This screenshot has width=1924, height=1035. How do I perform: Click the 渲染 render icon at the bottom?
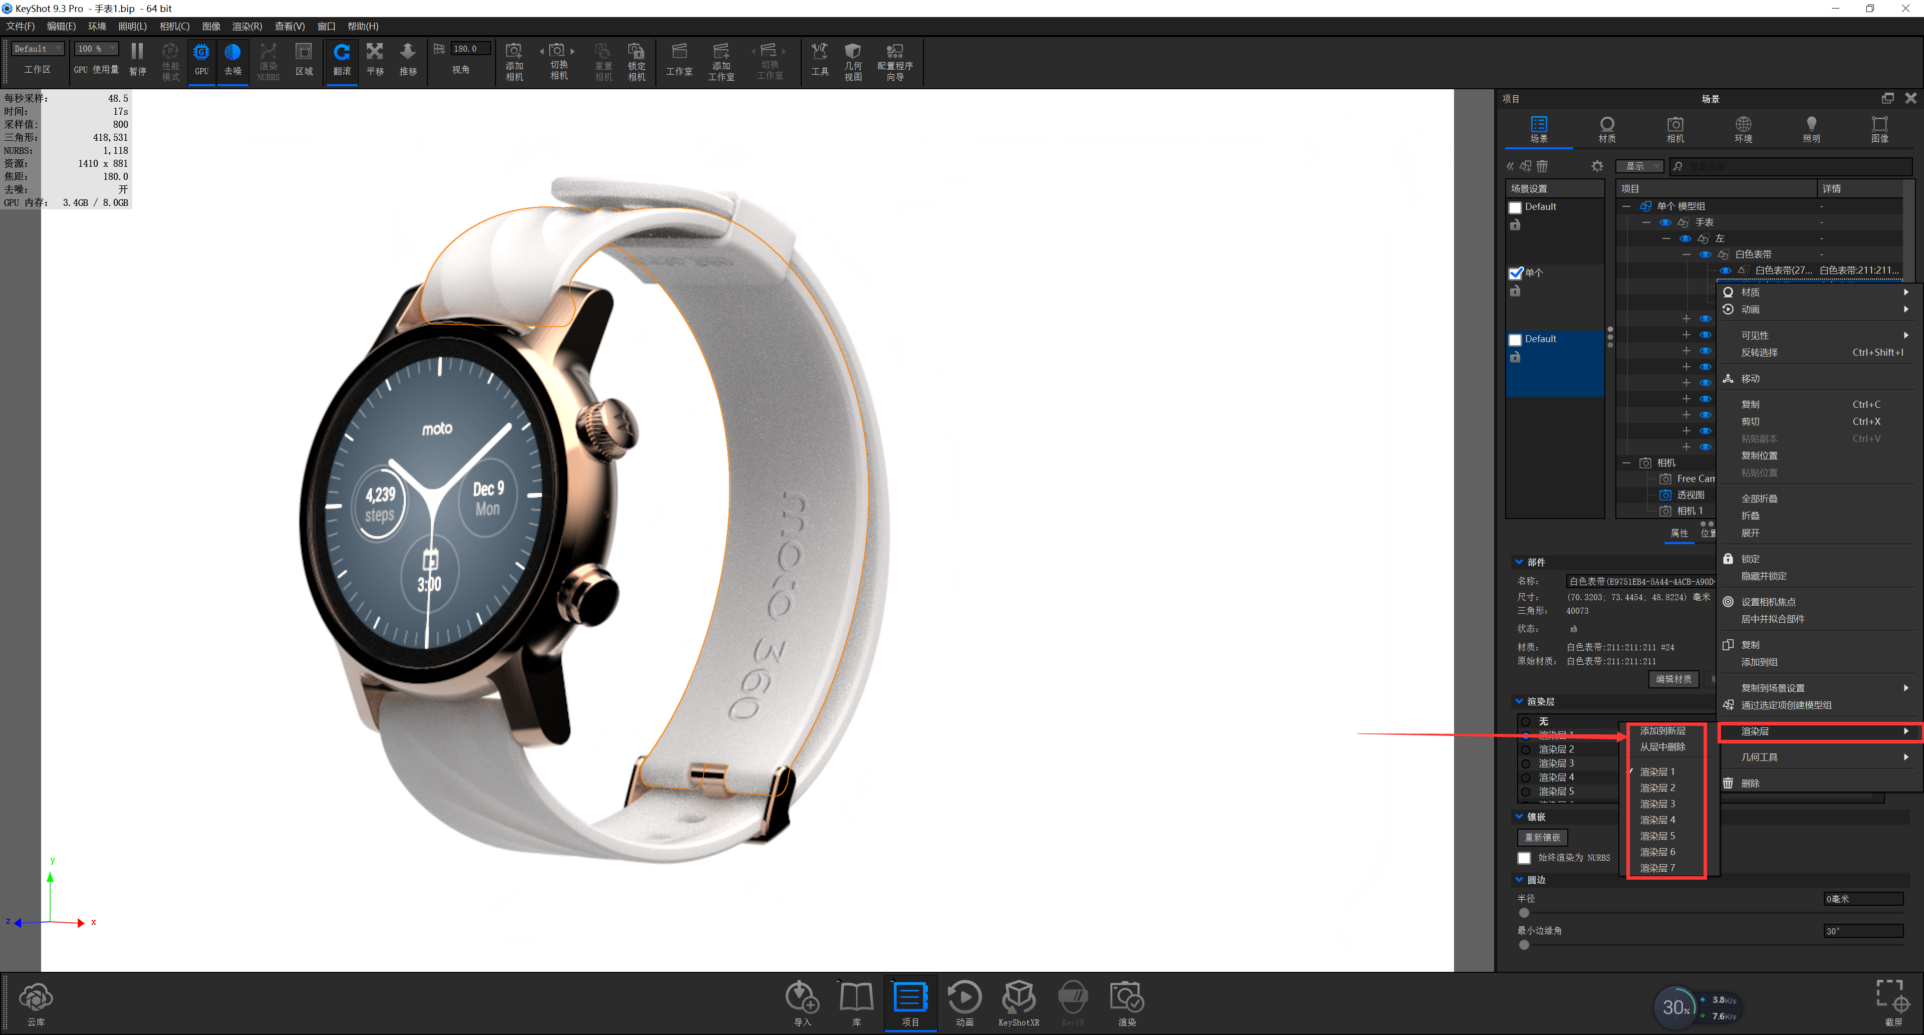click(1126, 997)
